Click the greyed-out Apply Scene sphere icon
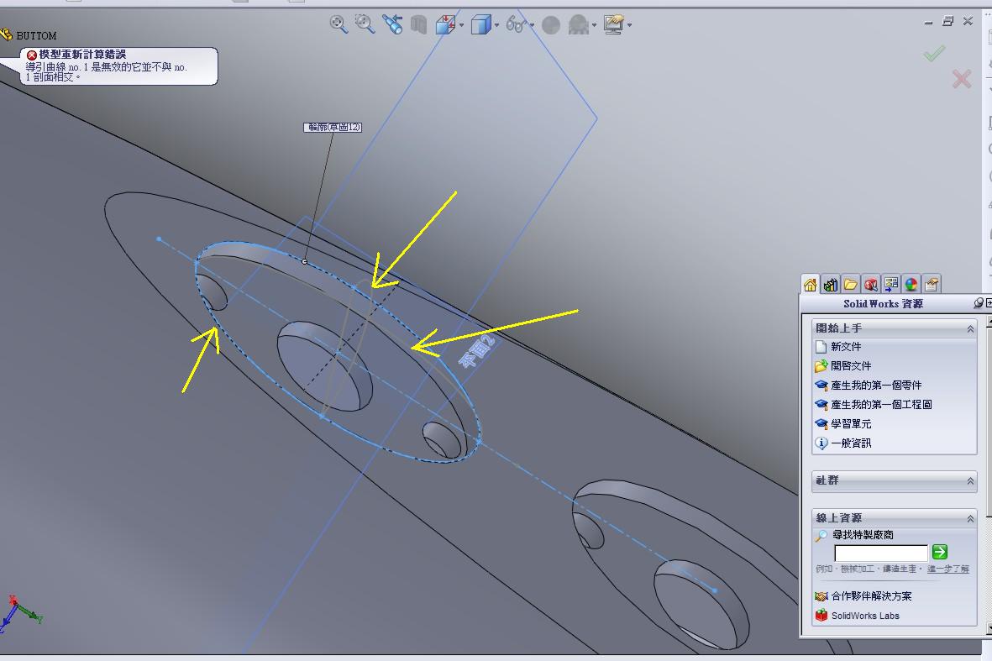Image resolution: width=992 pixels, height=661 pixels. (551, 25)
